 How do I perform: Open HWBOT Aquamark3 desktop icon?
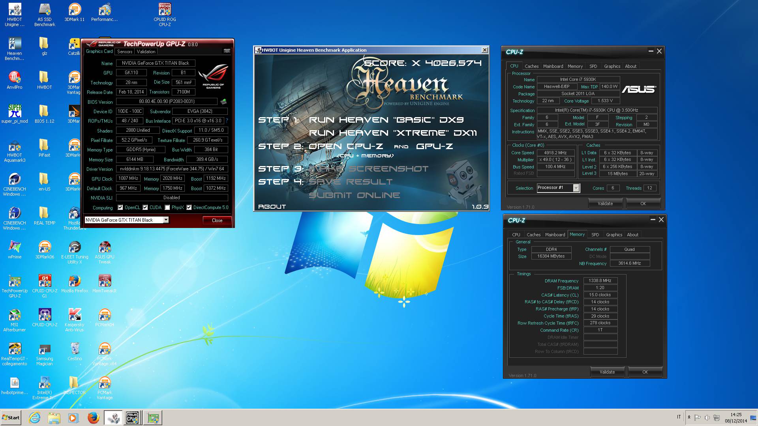[x=15, y=151]
